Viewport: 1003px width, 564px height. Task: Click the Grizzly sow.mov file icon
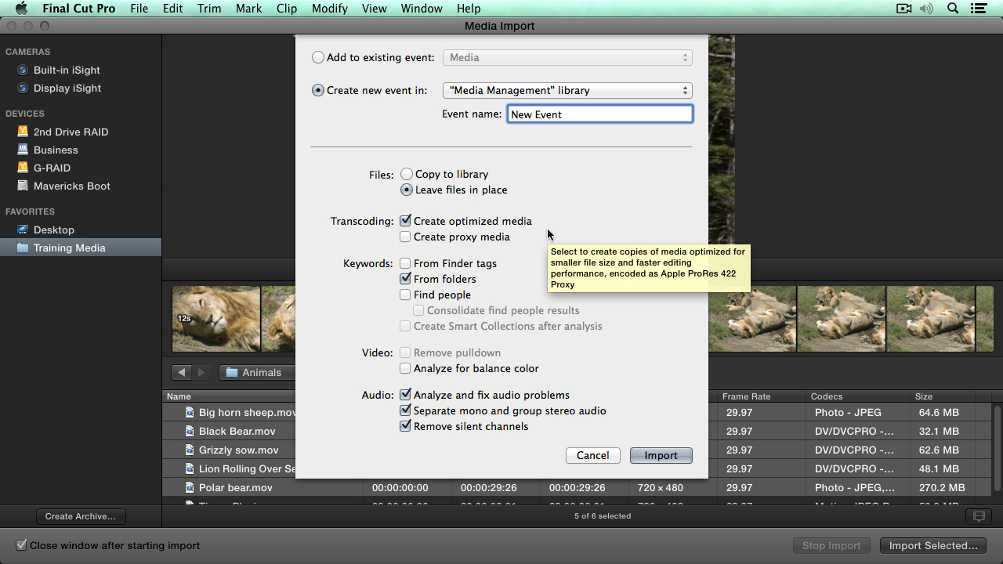point(190,450)
